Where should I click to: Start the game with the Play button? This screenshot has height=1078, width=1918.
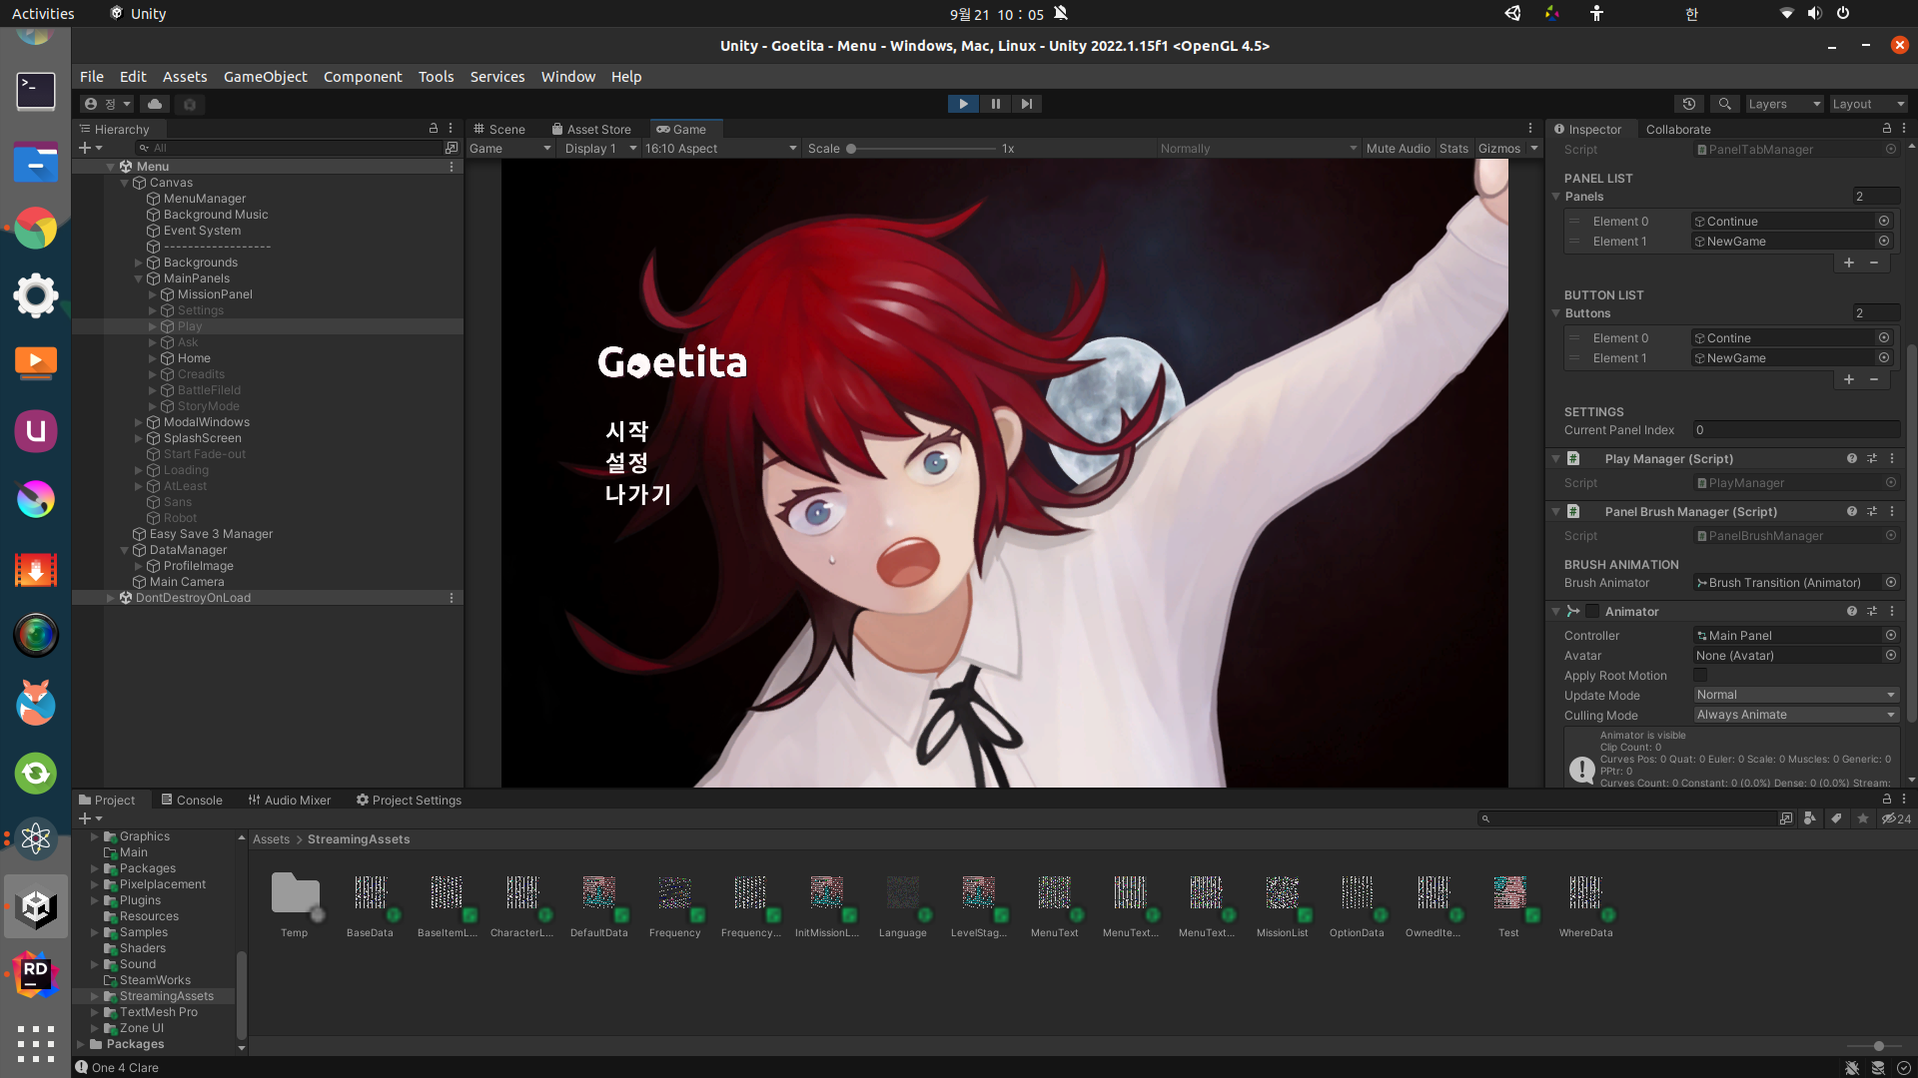click(x=963, y=104)
